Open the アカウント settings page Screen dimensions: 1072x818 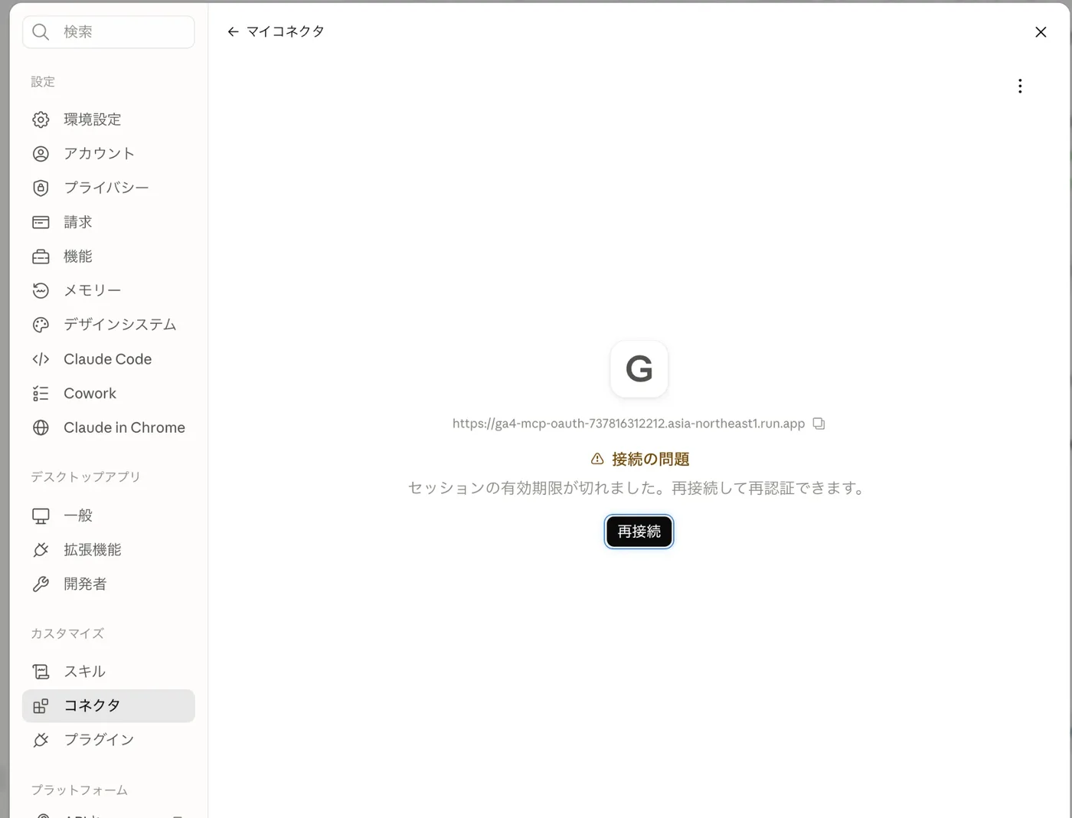click(109, 154)
